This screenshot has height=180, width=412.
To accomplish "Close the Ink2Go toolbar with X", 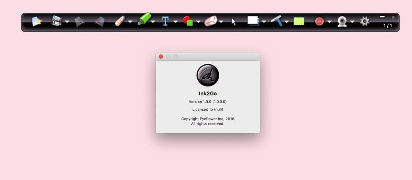I will (x=393, y=17).
